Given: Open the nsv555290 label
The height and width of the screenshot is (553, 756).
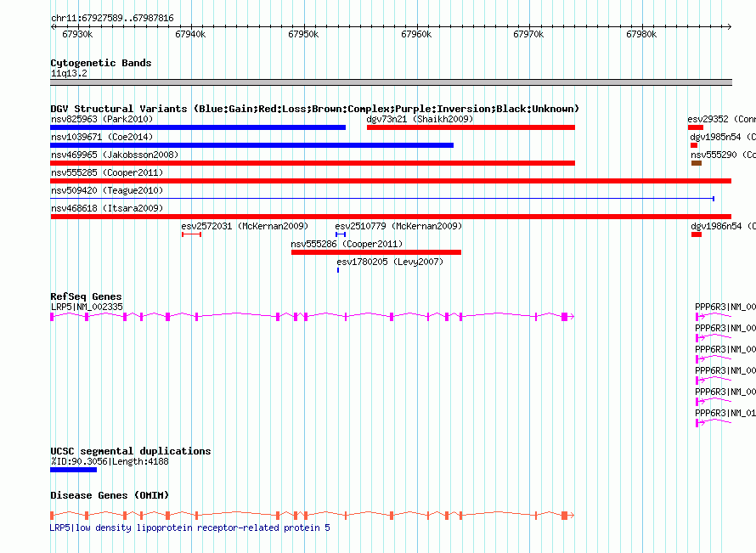Looking at the screenshot, I should (723, 155).
